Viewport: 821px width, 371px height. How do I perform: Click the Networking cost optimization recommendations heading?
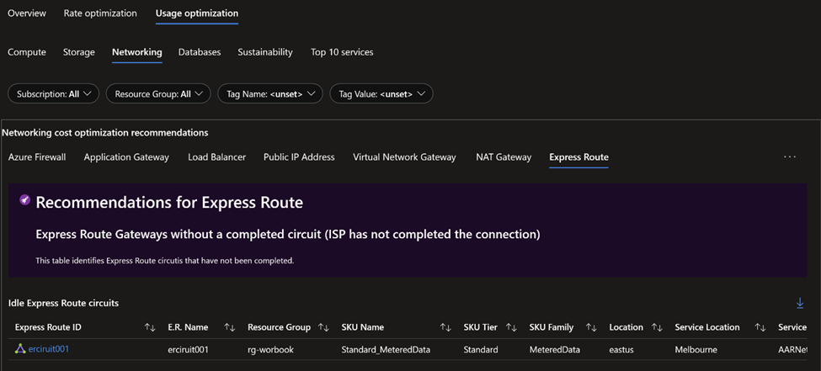tap(104, 133)
